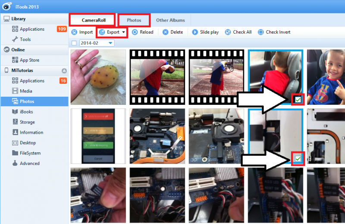This screenshot has width=345, height=224.
Task: Open the Export dropdown arrow
Action: pos(124,32)
